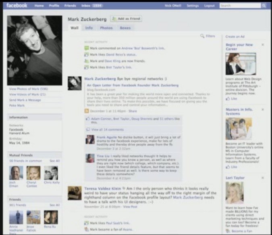The width and height of the screenshot is (272, 235).
Task: Click Mark's small avatar beside status post
Action: (x=75, y=83)
